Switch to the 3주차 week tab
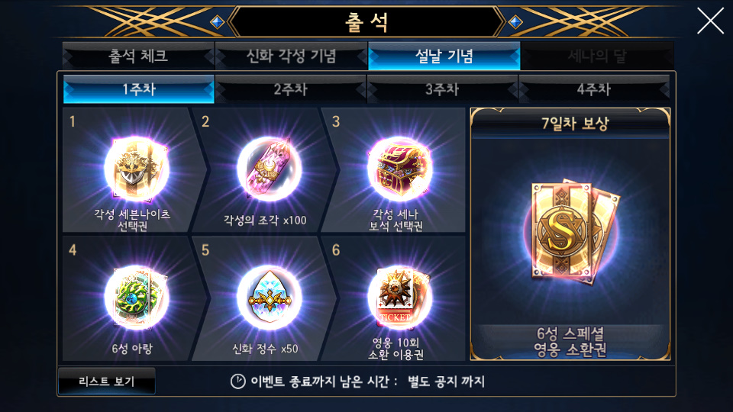Screen dimensions: 733x412 click(x=442, y=89)
